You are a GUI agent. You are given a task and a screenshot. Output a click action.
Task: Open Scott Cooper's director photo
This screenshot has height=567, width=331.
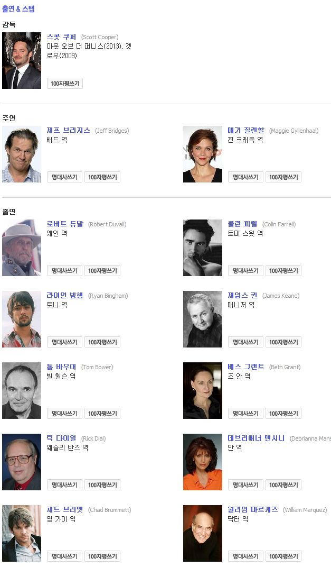pos(22,60)
